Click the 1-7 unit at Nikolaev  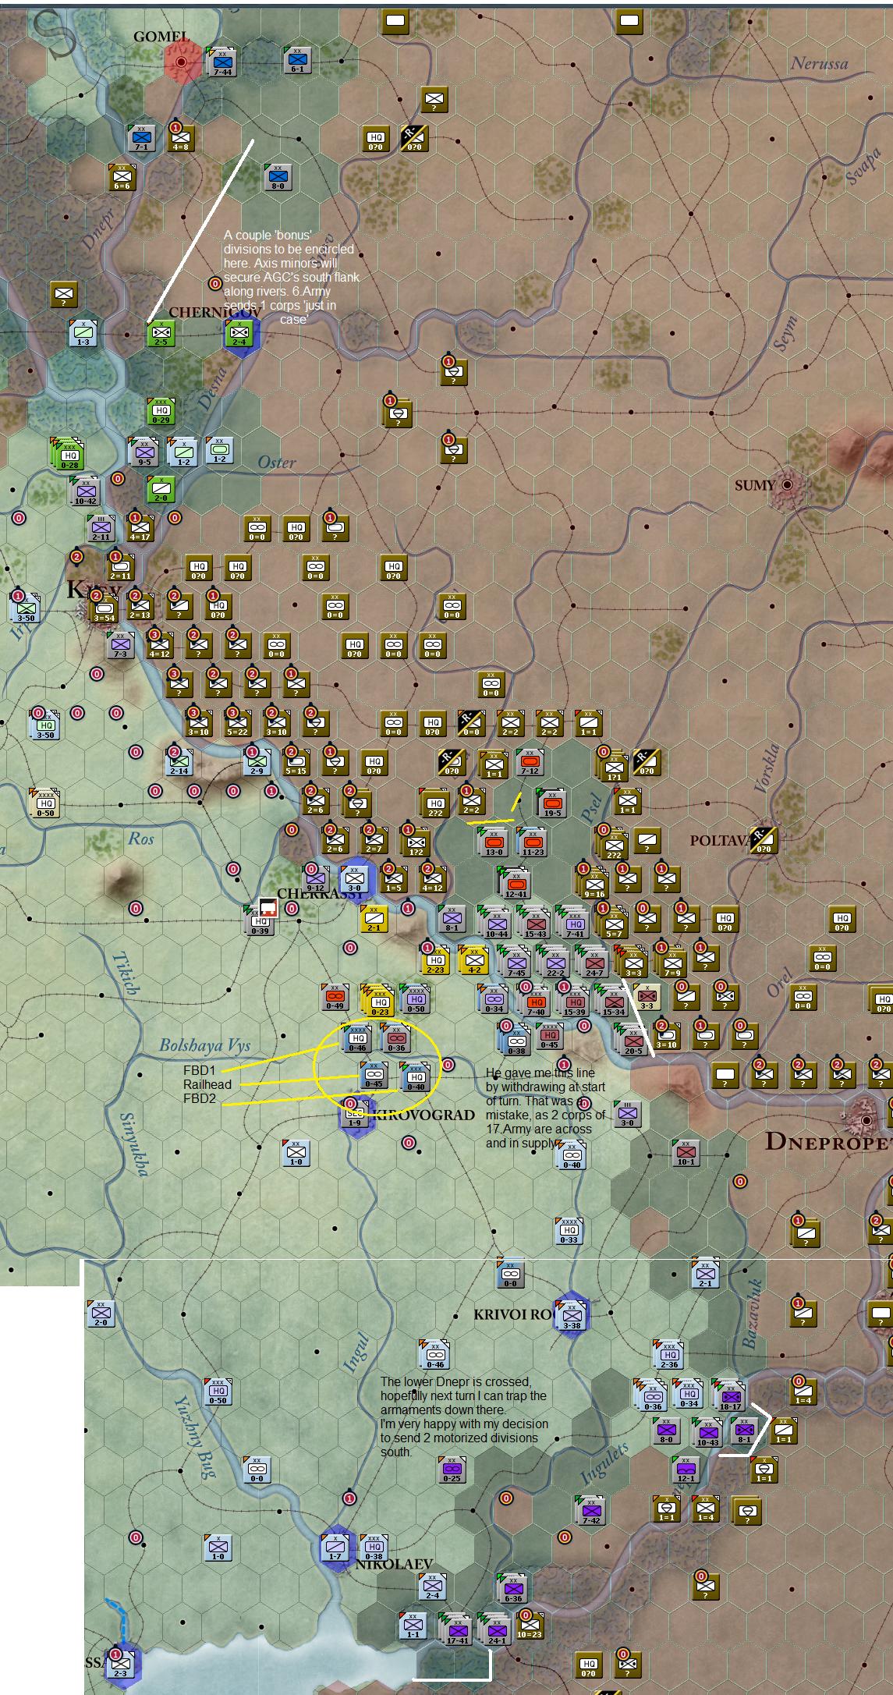click(335, 1546)
